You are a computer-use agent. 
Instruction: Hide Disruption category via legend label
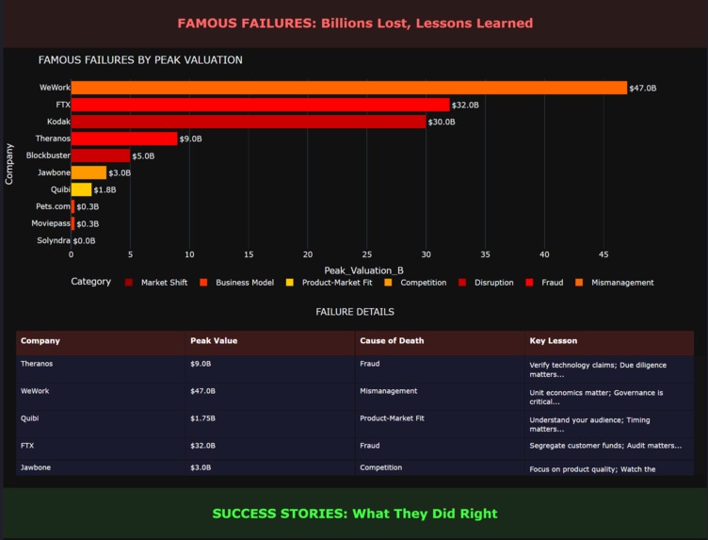click(x=494, y=283)
